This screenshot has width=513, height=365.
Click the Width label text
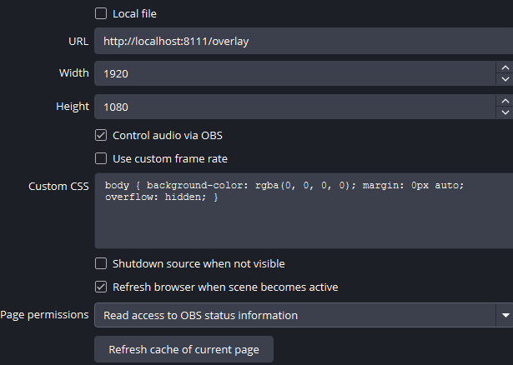pos(73,73)
